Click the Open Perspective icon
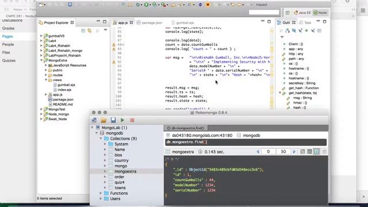The image size is (368, 207). coord(287,13)
